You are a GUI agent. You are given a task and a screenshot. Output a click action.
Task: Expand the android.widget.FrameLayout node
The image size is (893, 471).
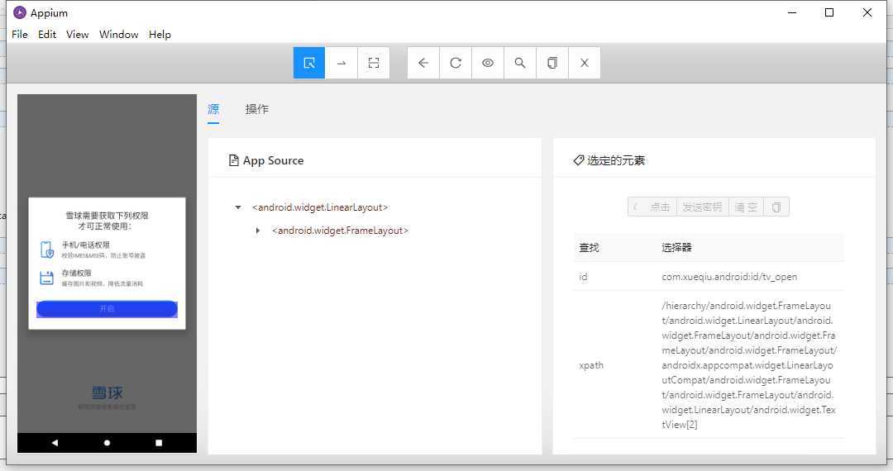(x=258, y=231)
